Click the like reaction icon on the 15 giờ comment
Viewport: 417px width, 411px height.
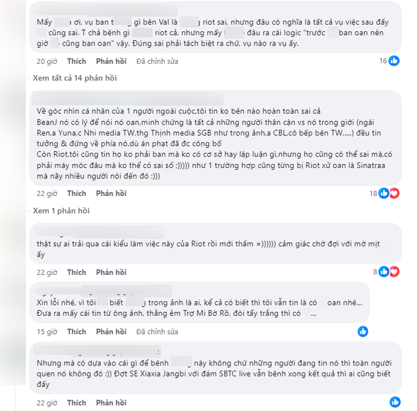click(363, 332)
